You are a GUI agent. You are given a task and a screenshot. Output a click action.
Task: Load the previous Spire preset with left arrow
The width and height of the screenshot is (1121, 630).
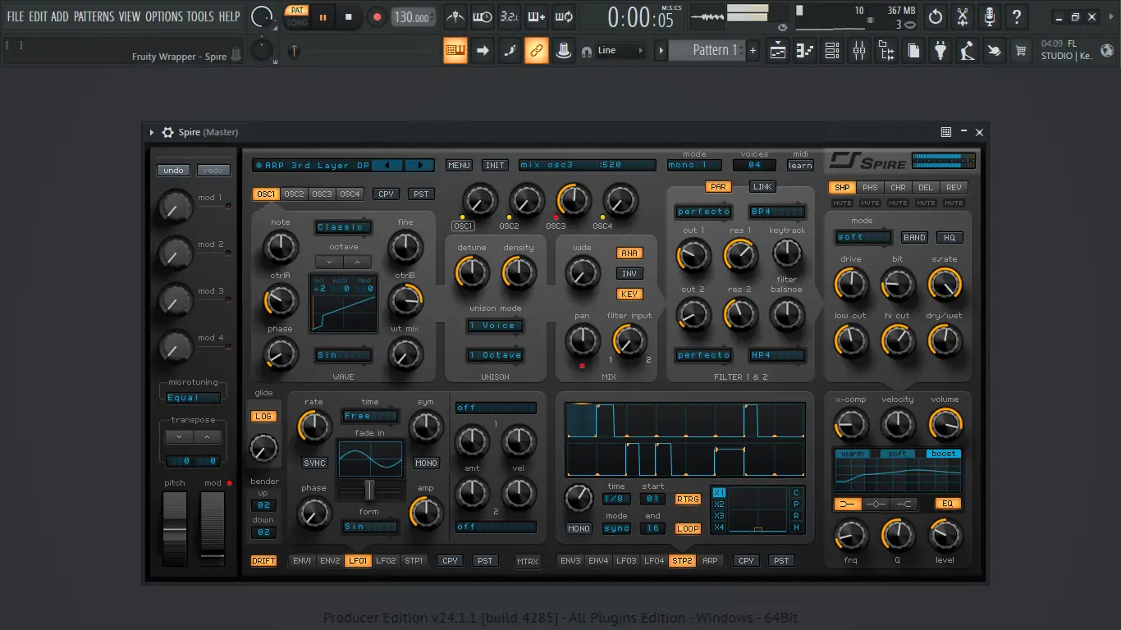pos(387,165)
